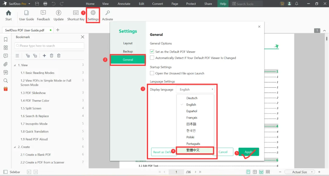
Task: Collapse all bookmarks icon
Action: (35, 56)
